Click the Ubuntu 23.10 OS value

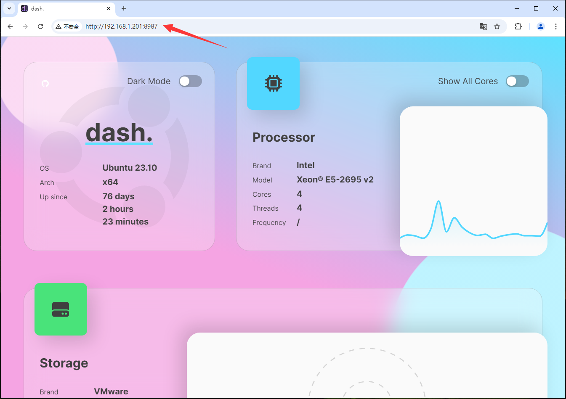130,168
